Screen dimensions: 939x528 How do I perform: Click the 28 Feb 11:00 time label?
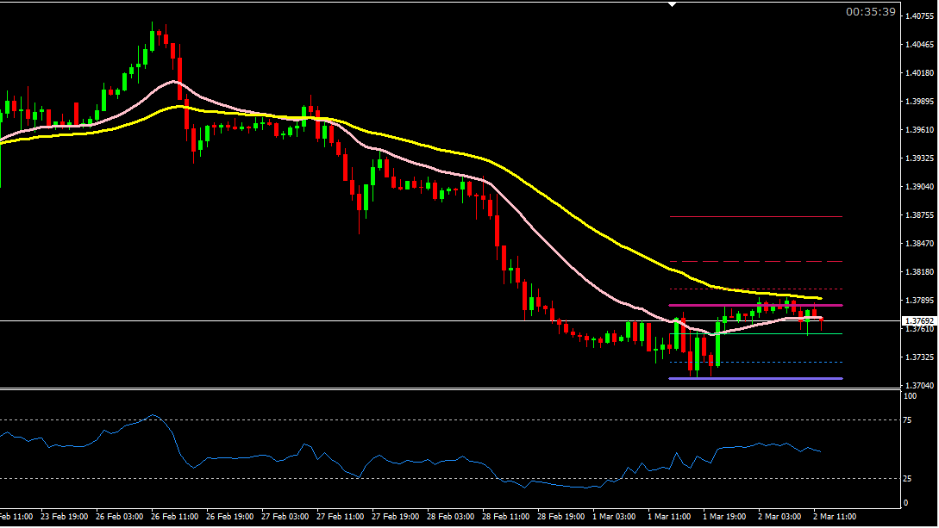505,517
